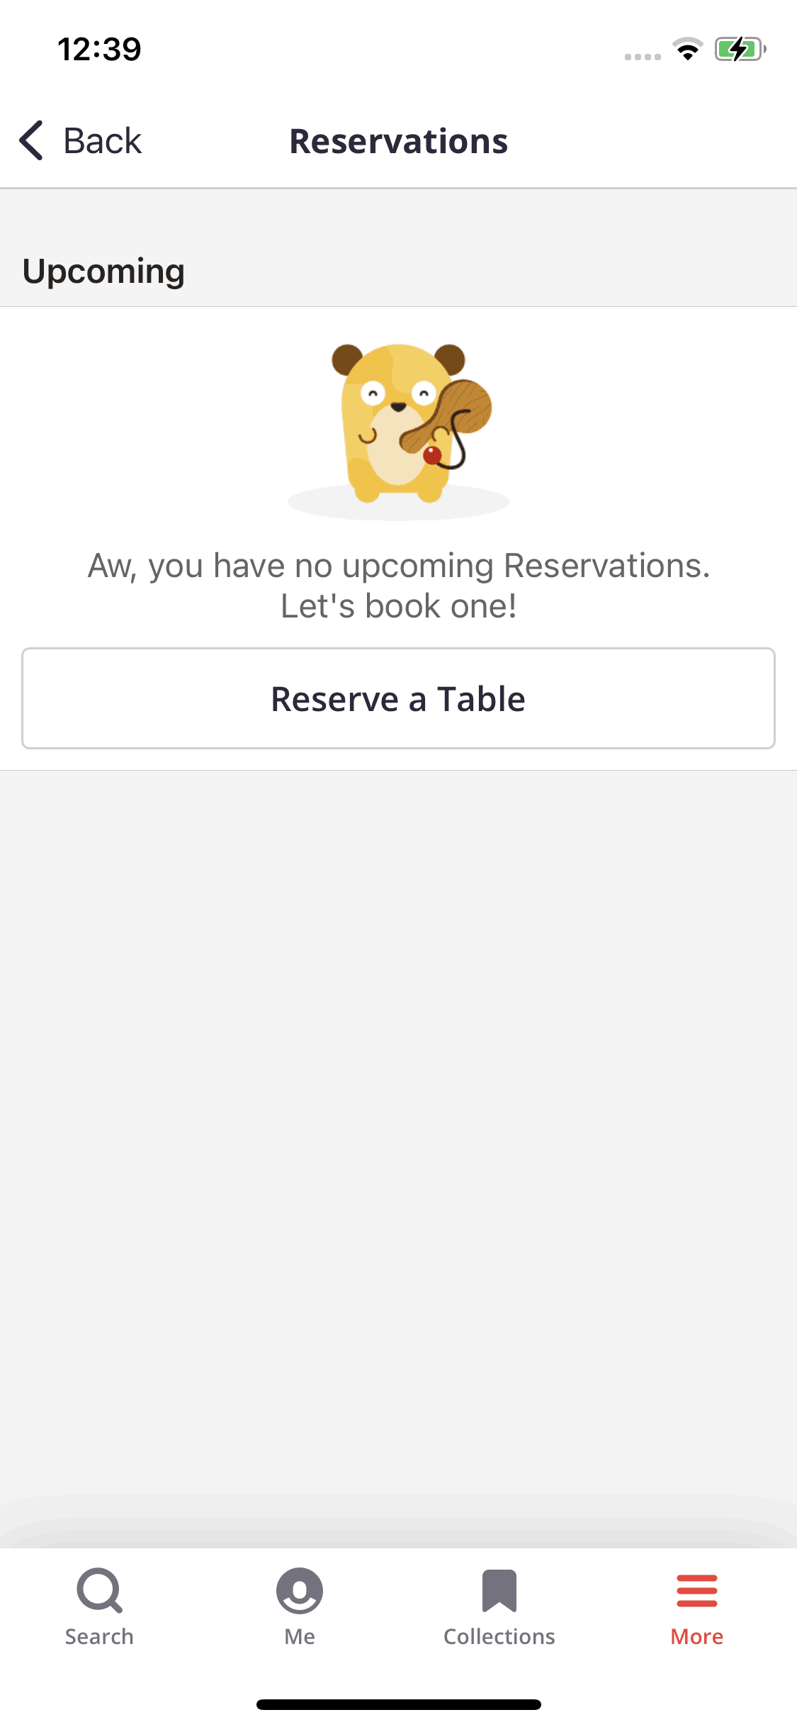Tap the battery charging icon
The width and height of the screenshot is (797, 1727).
[x=740, y=50]
